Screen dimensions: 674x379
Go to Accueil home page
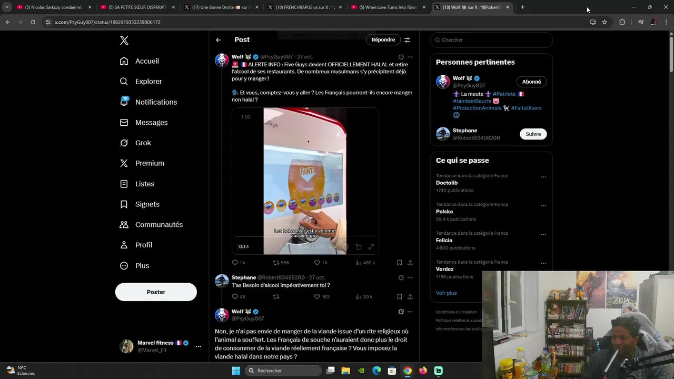pos(140,61)
